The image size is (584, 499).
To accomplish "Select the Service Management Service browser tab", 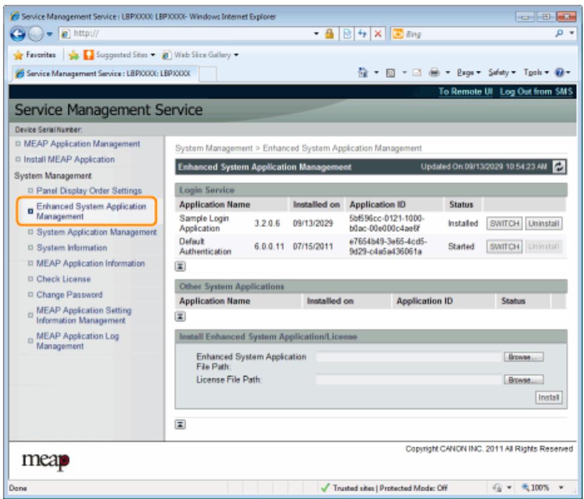I will point(104,73).
